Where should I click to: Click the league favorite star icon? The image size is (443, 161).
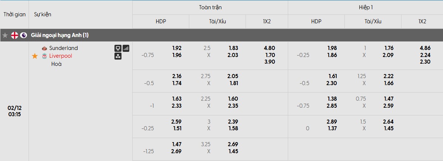[x=5, y=36]
